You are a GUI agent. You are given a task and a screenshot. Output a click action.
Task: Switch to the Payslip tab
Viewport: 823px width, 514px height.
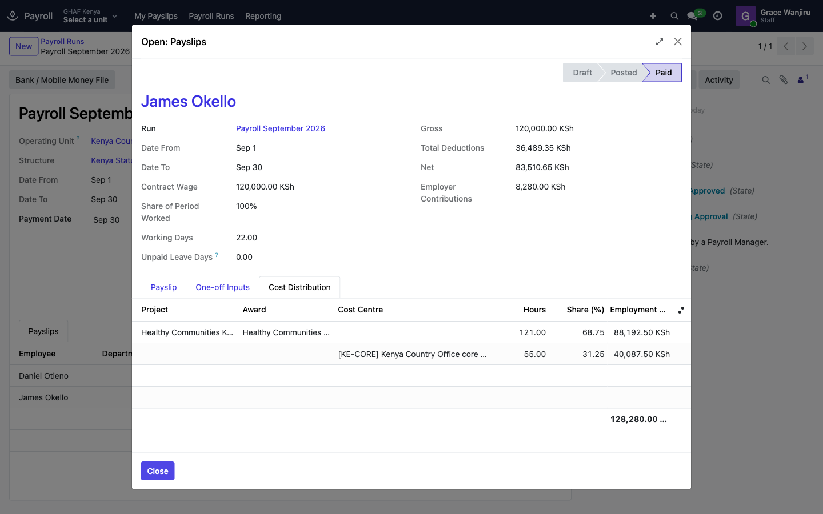164,287
